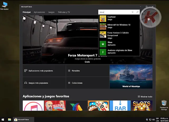169x122 pixels.
Task: Click Mostrar todo link text
Action: [x=146, y=97]
